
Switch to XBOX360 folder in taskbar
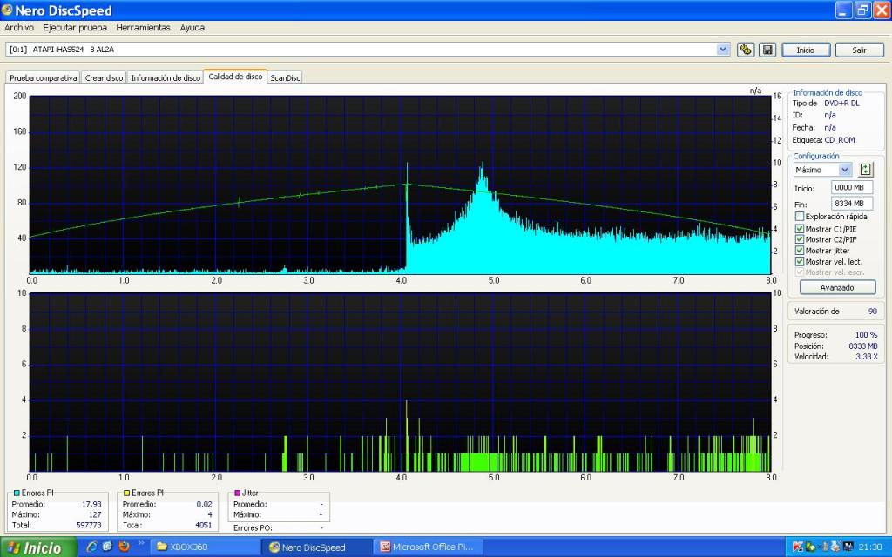(x=206, y=547)
